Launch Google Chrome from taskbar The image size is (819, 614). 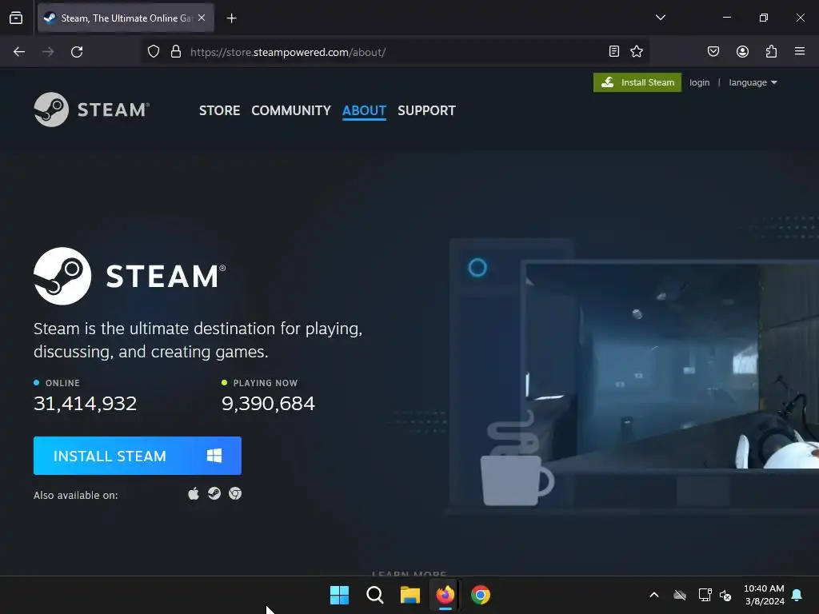(481, 595)
